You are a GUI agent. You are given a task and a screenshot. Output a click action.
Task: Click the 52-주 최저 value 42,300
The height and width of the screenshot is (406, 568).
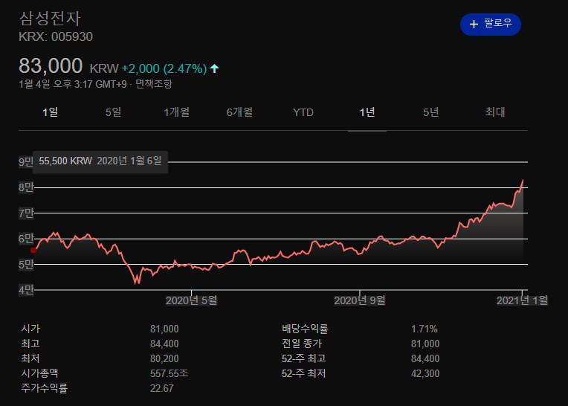pyautogui.click(x=425, y=373)
